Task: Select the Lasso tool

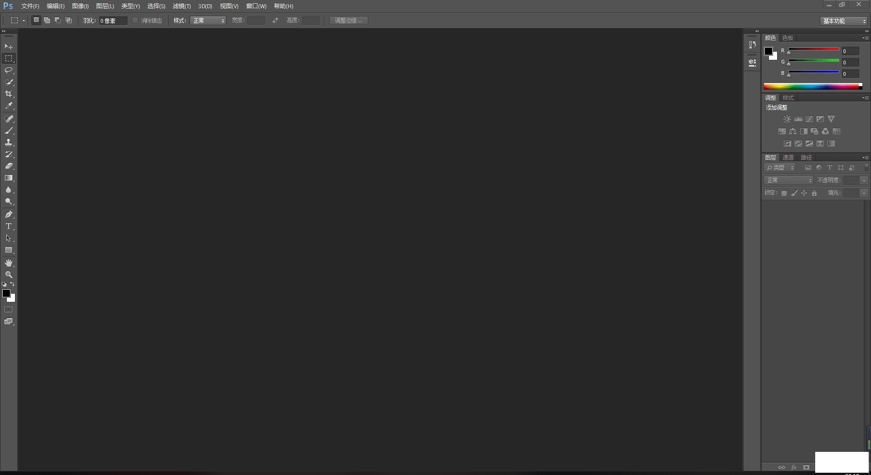Action: 9,70
